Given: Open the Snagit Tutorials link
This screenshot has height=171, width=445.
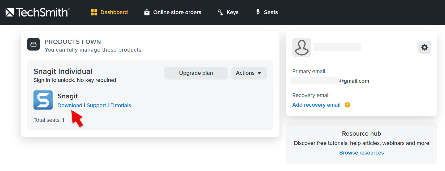Looking at the screenshot, I should (121, 105).
